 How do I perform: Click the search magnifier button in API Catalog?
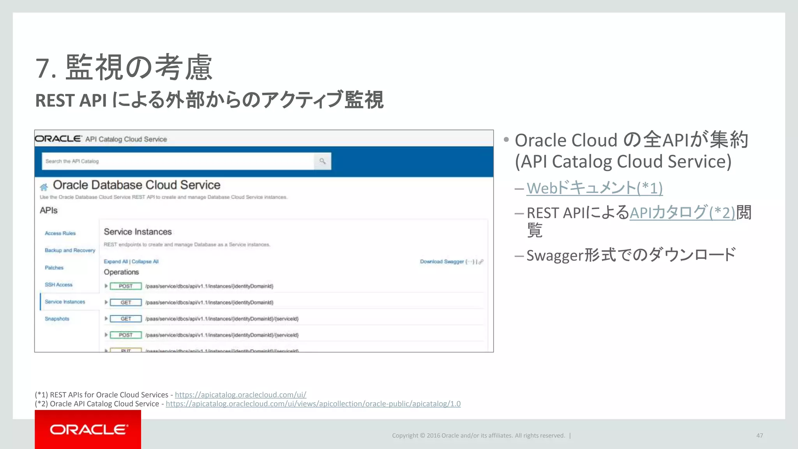pyautogui.click(x=323, y=161)
